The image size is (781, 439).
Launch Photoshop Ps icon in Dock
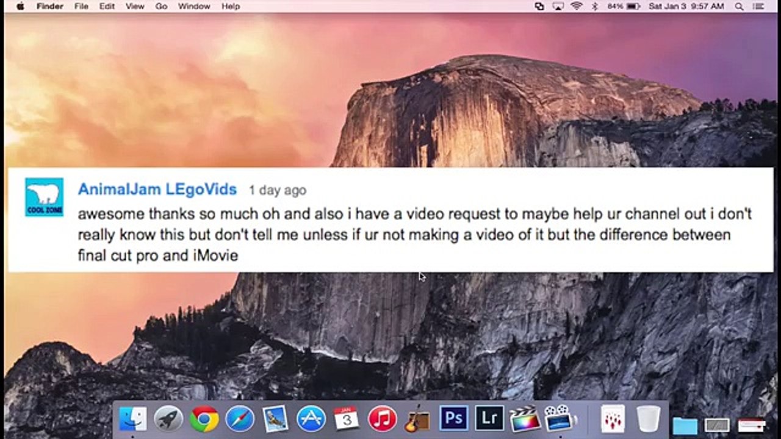pos(453,419)
